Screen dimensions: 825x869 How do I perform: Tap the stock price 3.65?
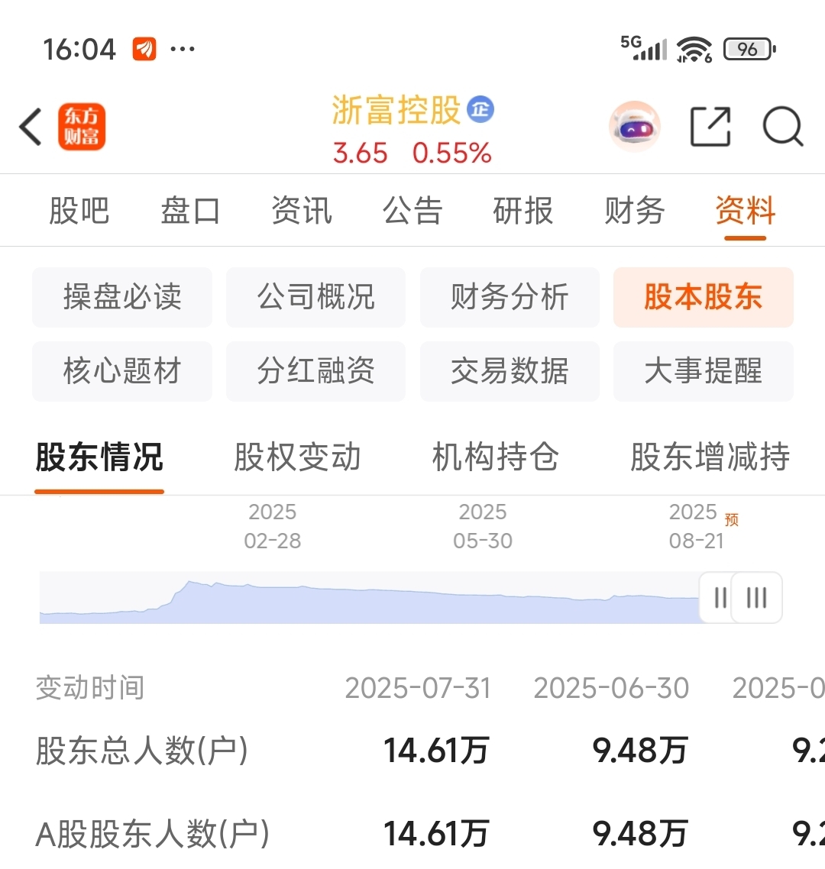360,153
